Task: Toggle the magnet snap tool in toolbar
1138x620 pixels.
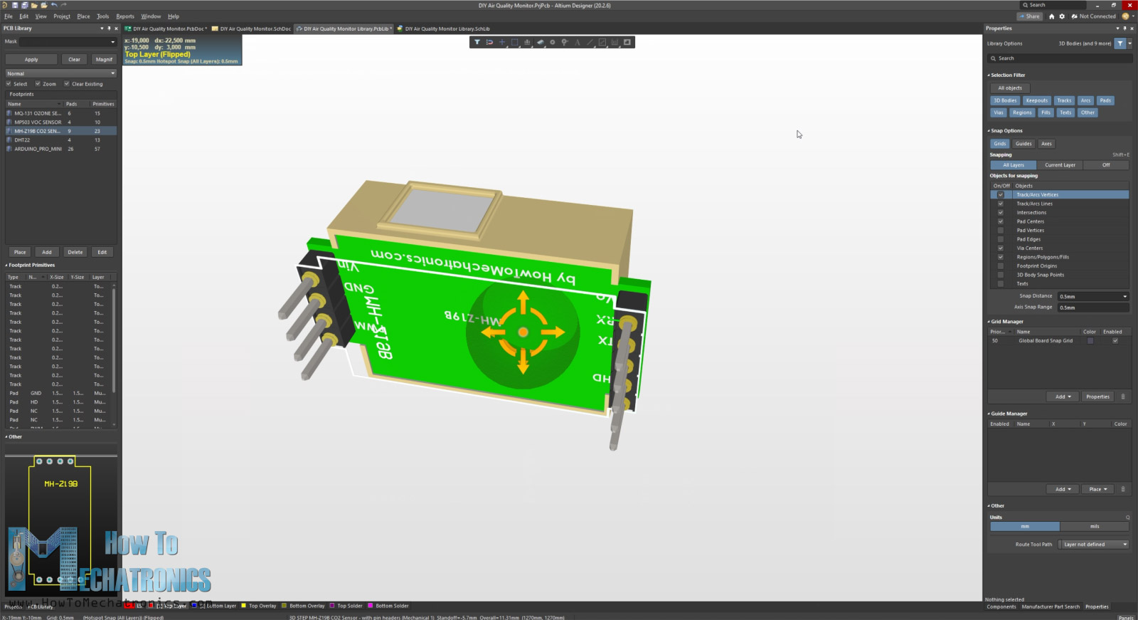Action: 489,43
